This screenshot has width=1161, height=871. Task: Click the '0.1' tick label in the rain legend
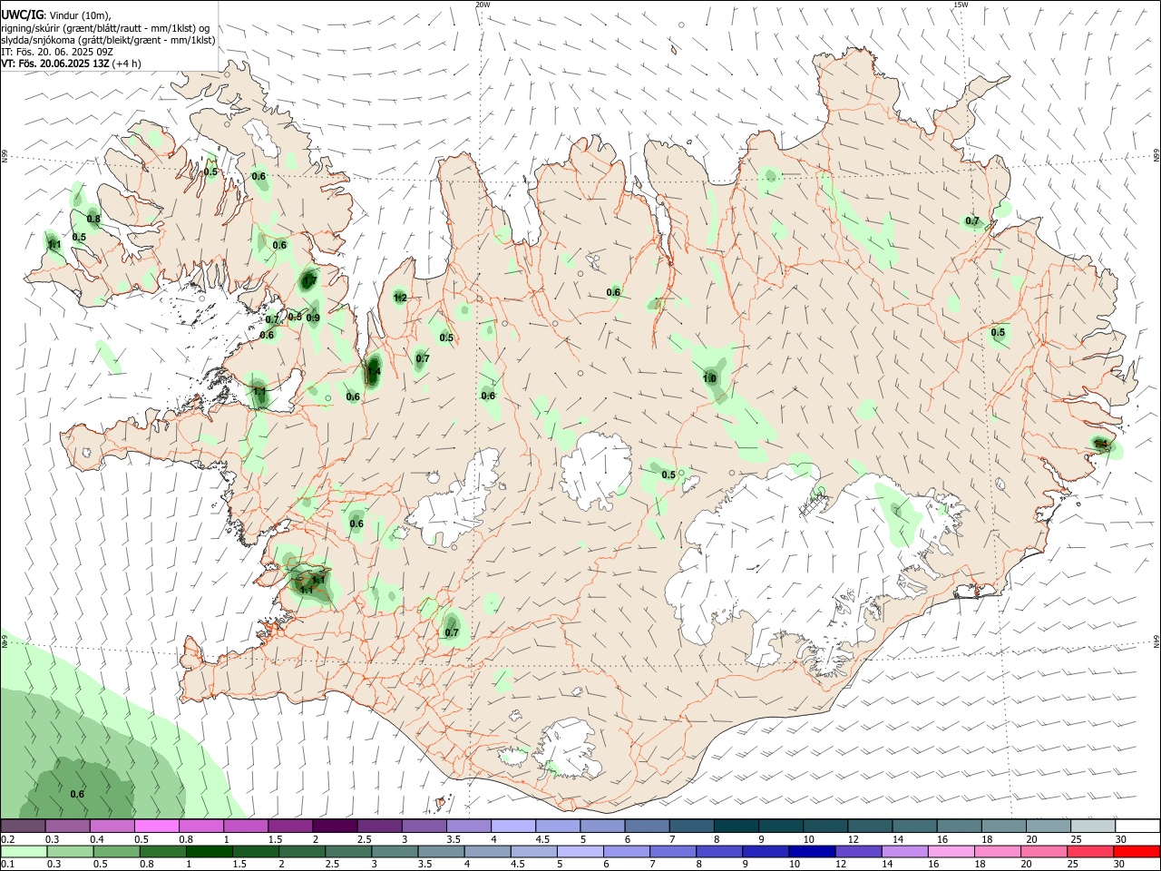tap(7, 865)
